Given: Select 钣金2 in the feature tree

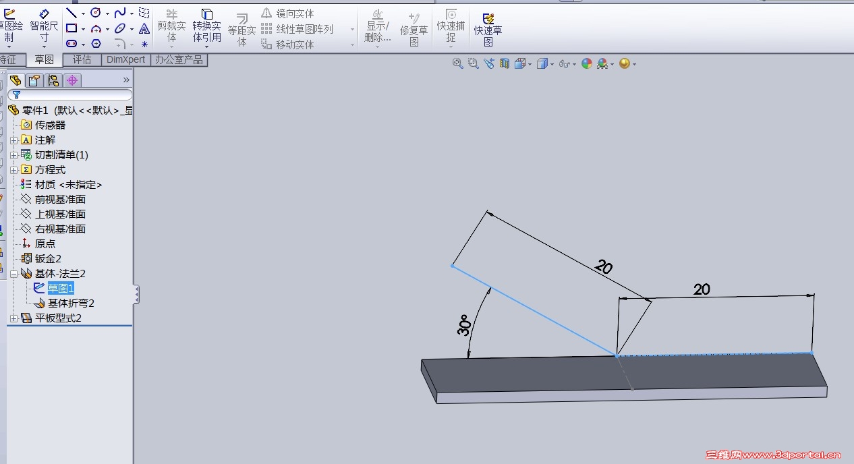Looking at the screenshot, I should [48, 259].
